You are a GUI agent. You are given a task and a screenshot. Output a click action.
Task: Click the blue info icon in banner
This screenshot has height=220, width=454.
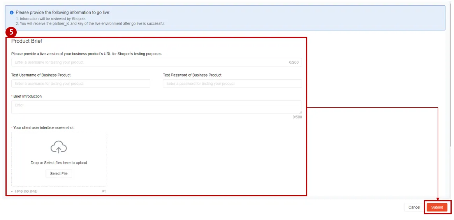pos(12,13)
